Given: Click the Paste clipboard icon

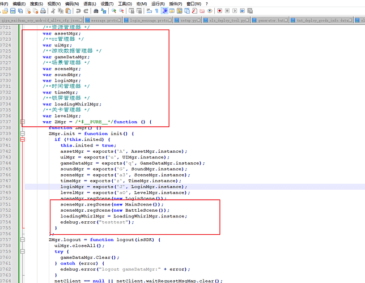Looking at the screenshot, I should 68,11.
